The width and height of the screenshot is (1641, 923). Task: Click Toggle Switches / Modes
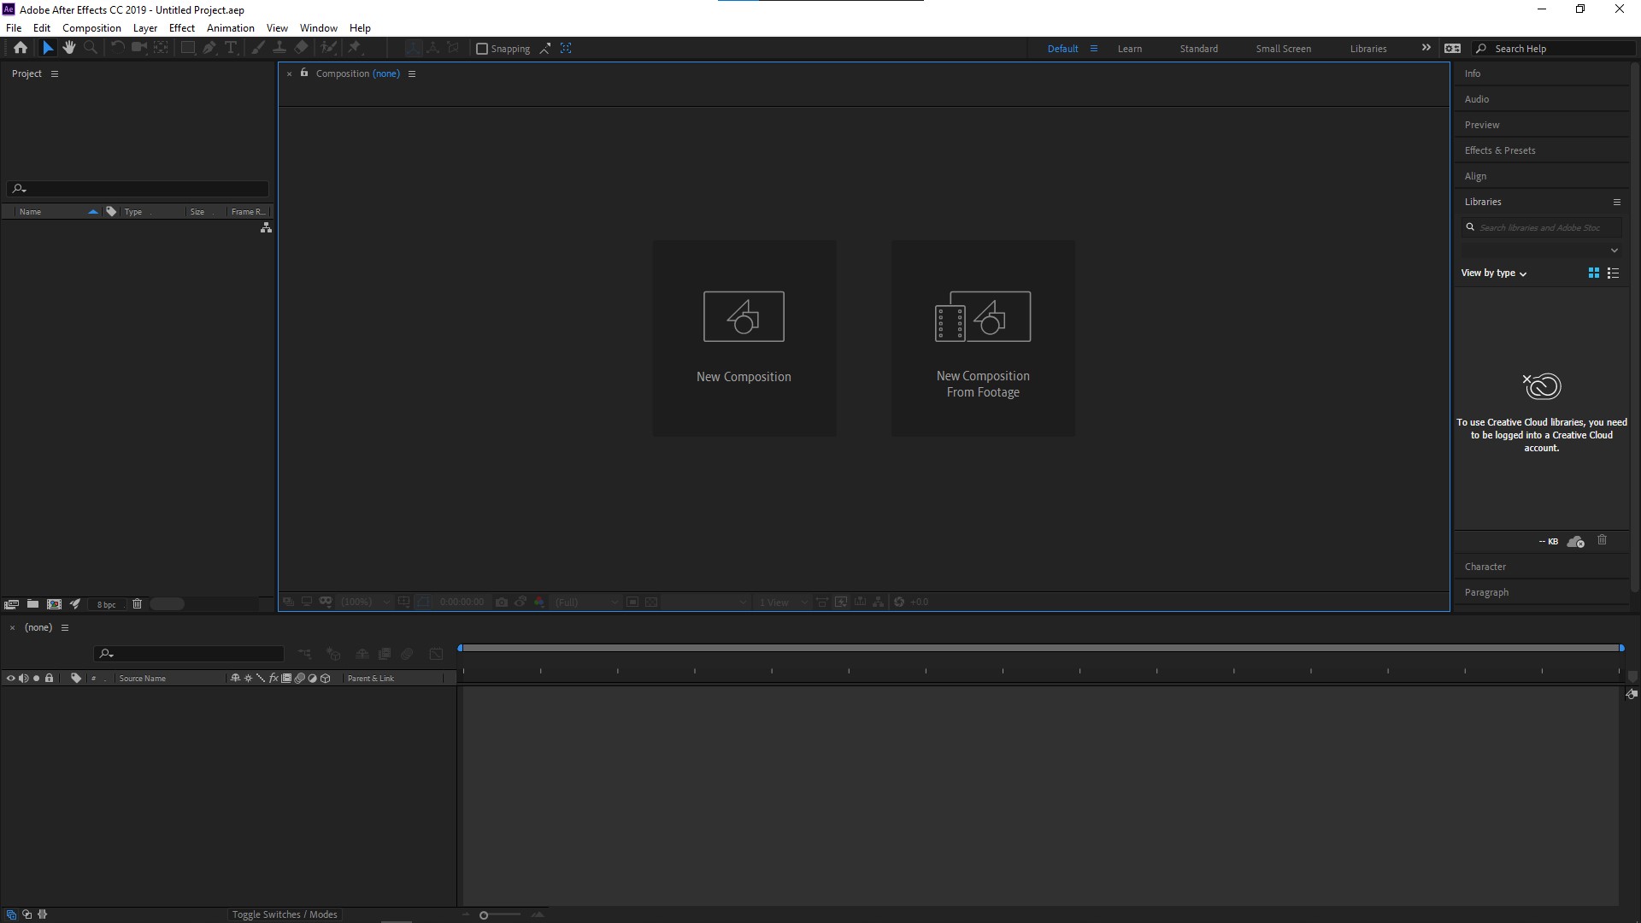285,914
